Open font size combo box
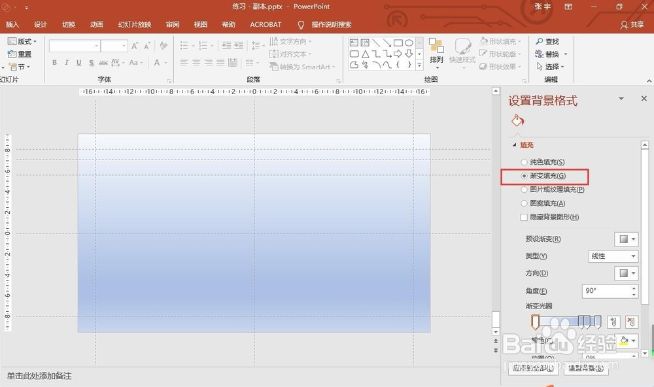Image resolution: width=654 pixels, height=387 pixels. tap(114, 46)
